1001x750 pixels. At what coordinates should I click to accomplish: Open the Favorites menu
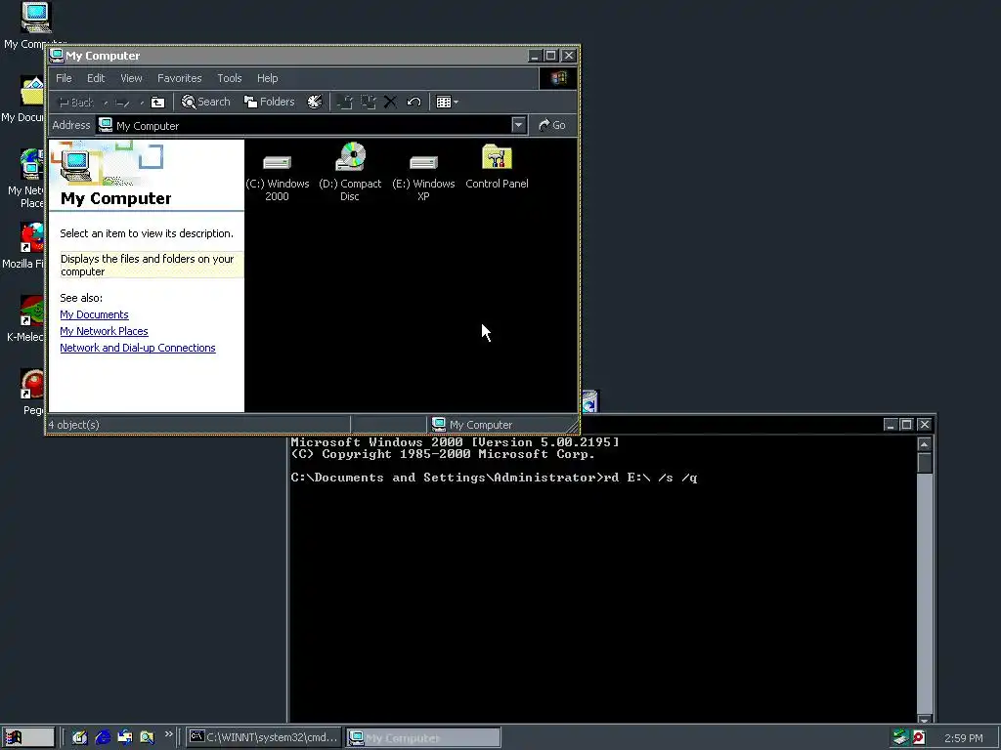(x=180, y=78)
